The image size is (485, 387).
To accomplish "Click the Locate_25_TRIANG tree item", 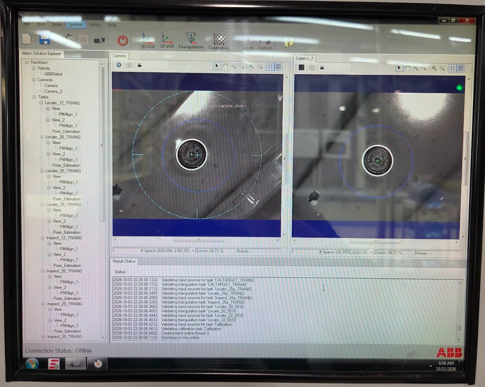I will (63, 171).
